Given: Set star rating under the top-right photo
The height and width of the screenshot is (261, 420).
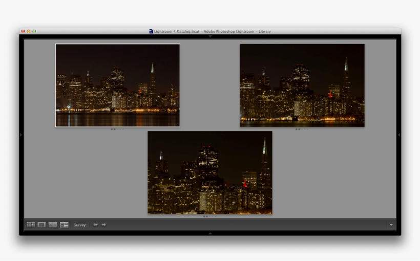Looking at the screenshot, I should click(x=302, y=129).
